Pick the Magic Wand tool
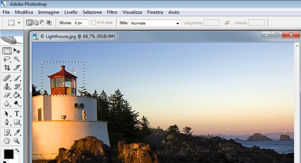Image resolution: width=301 pixels, height=163 pixels. pos(17,59)
